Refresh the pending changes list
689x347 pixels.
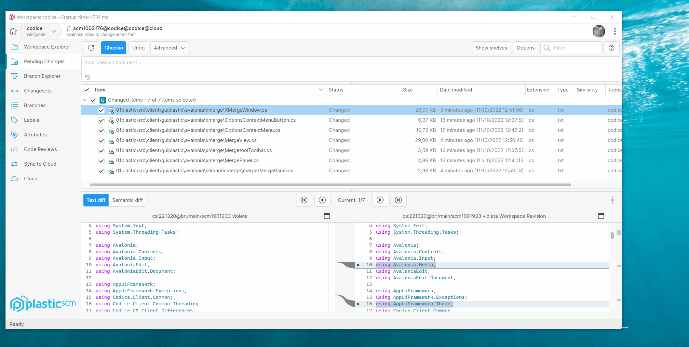pyautogui.click(x=91, y=48)
